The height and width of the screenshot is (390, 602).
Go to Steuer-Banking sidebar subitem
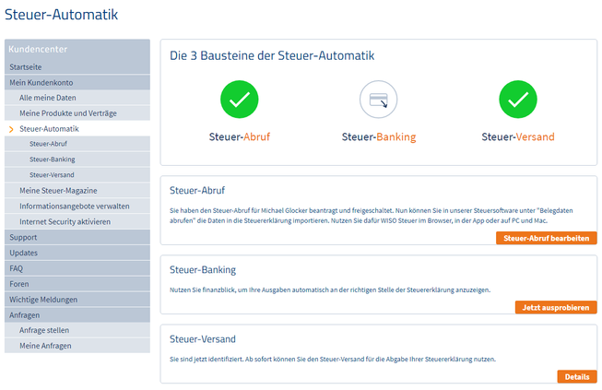coord(53,160)
